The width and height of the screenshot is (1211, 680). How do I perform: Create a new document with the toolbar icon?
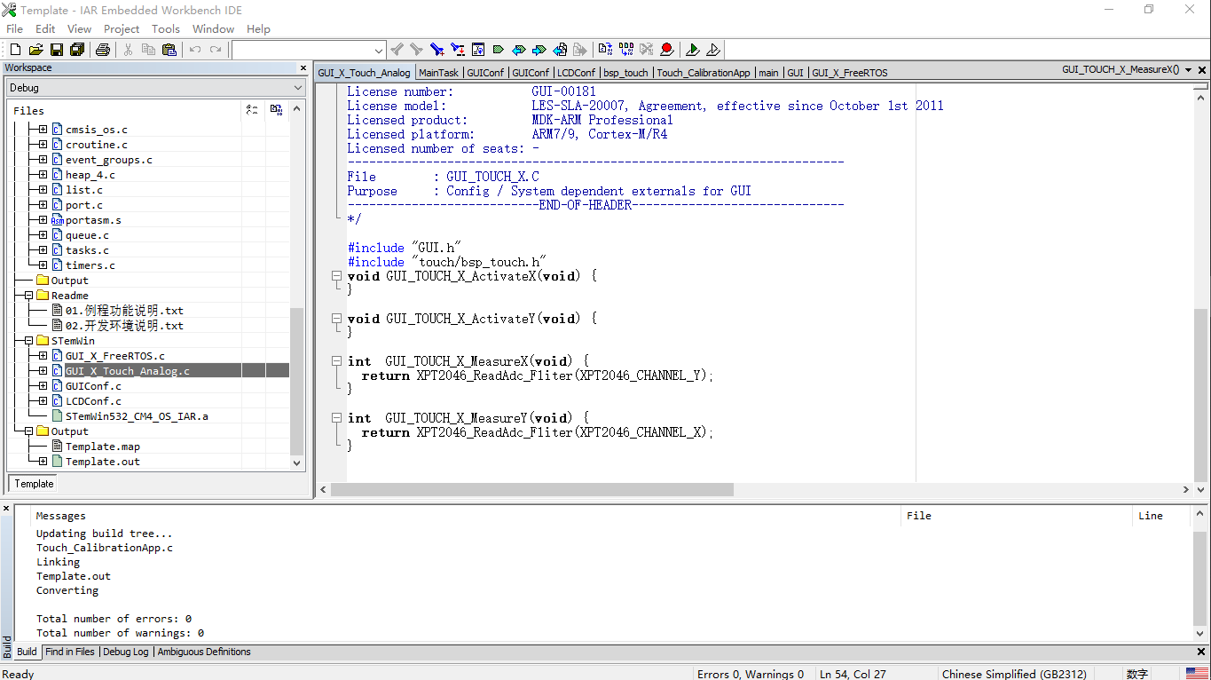coord(15,50)
